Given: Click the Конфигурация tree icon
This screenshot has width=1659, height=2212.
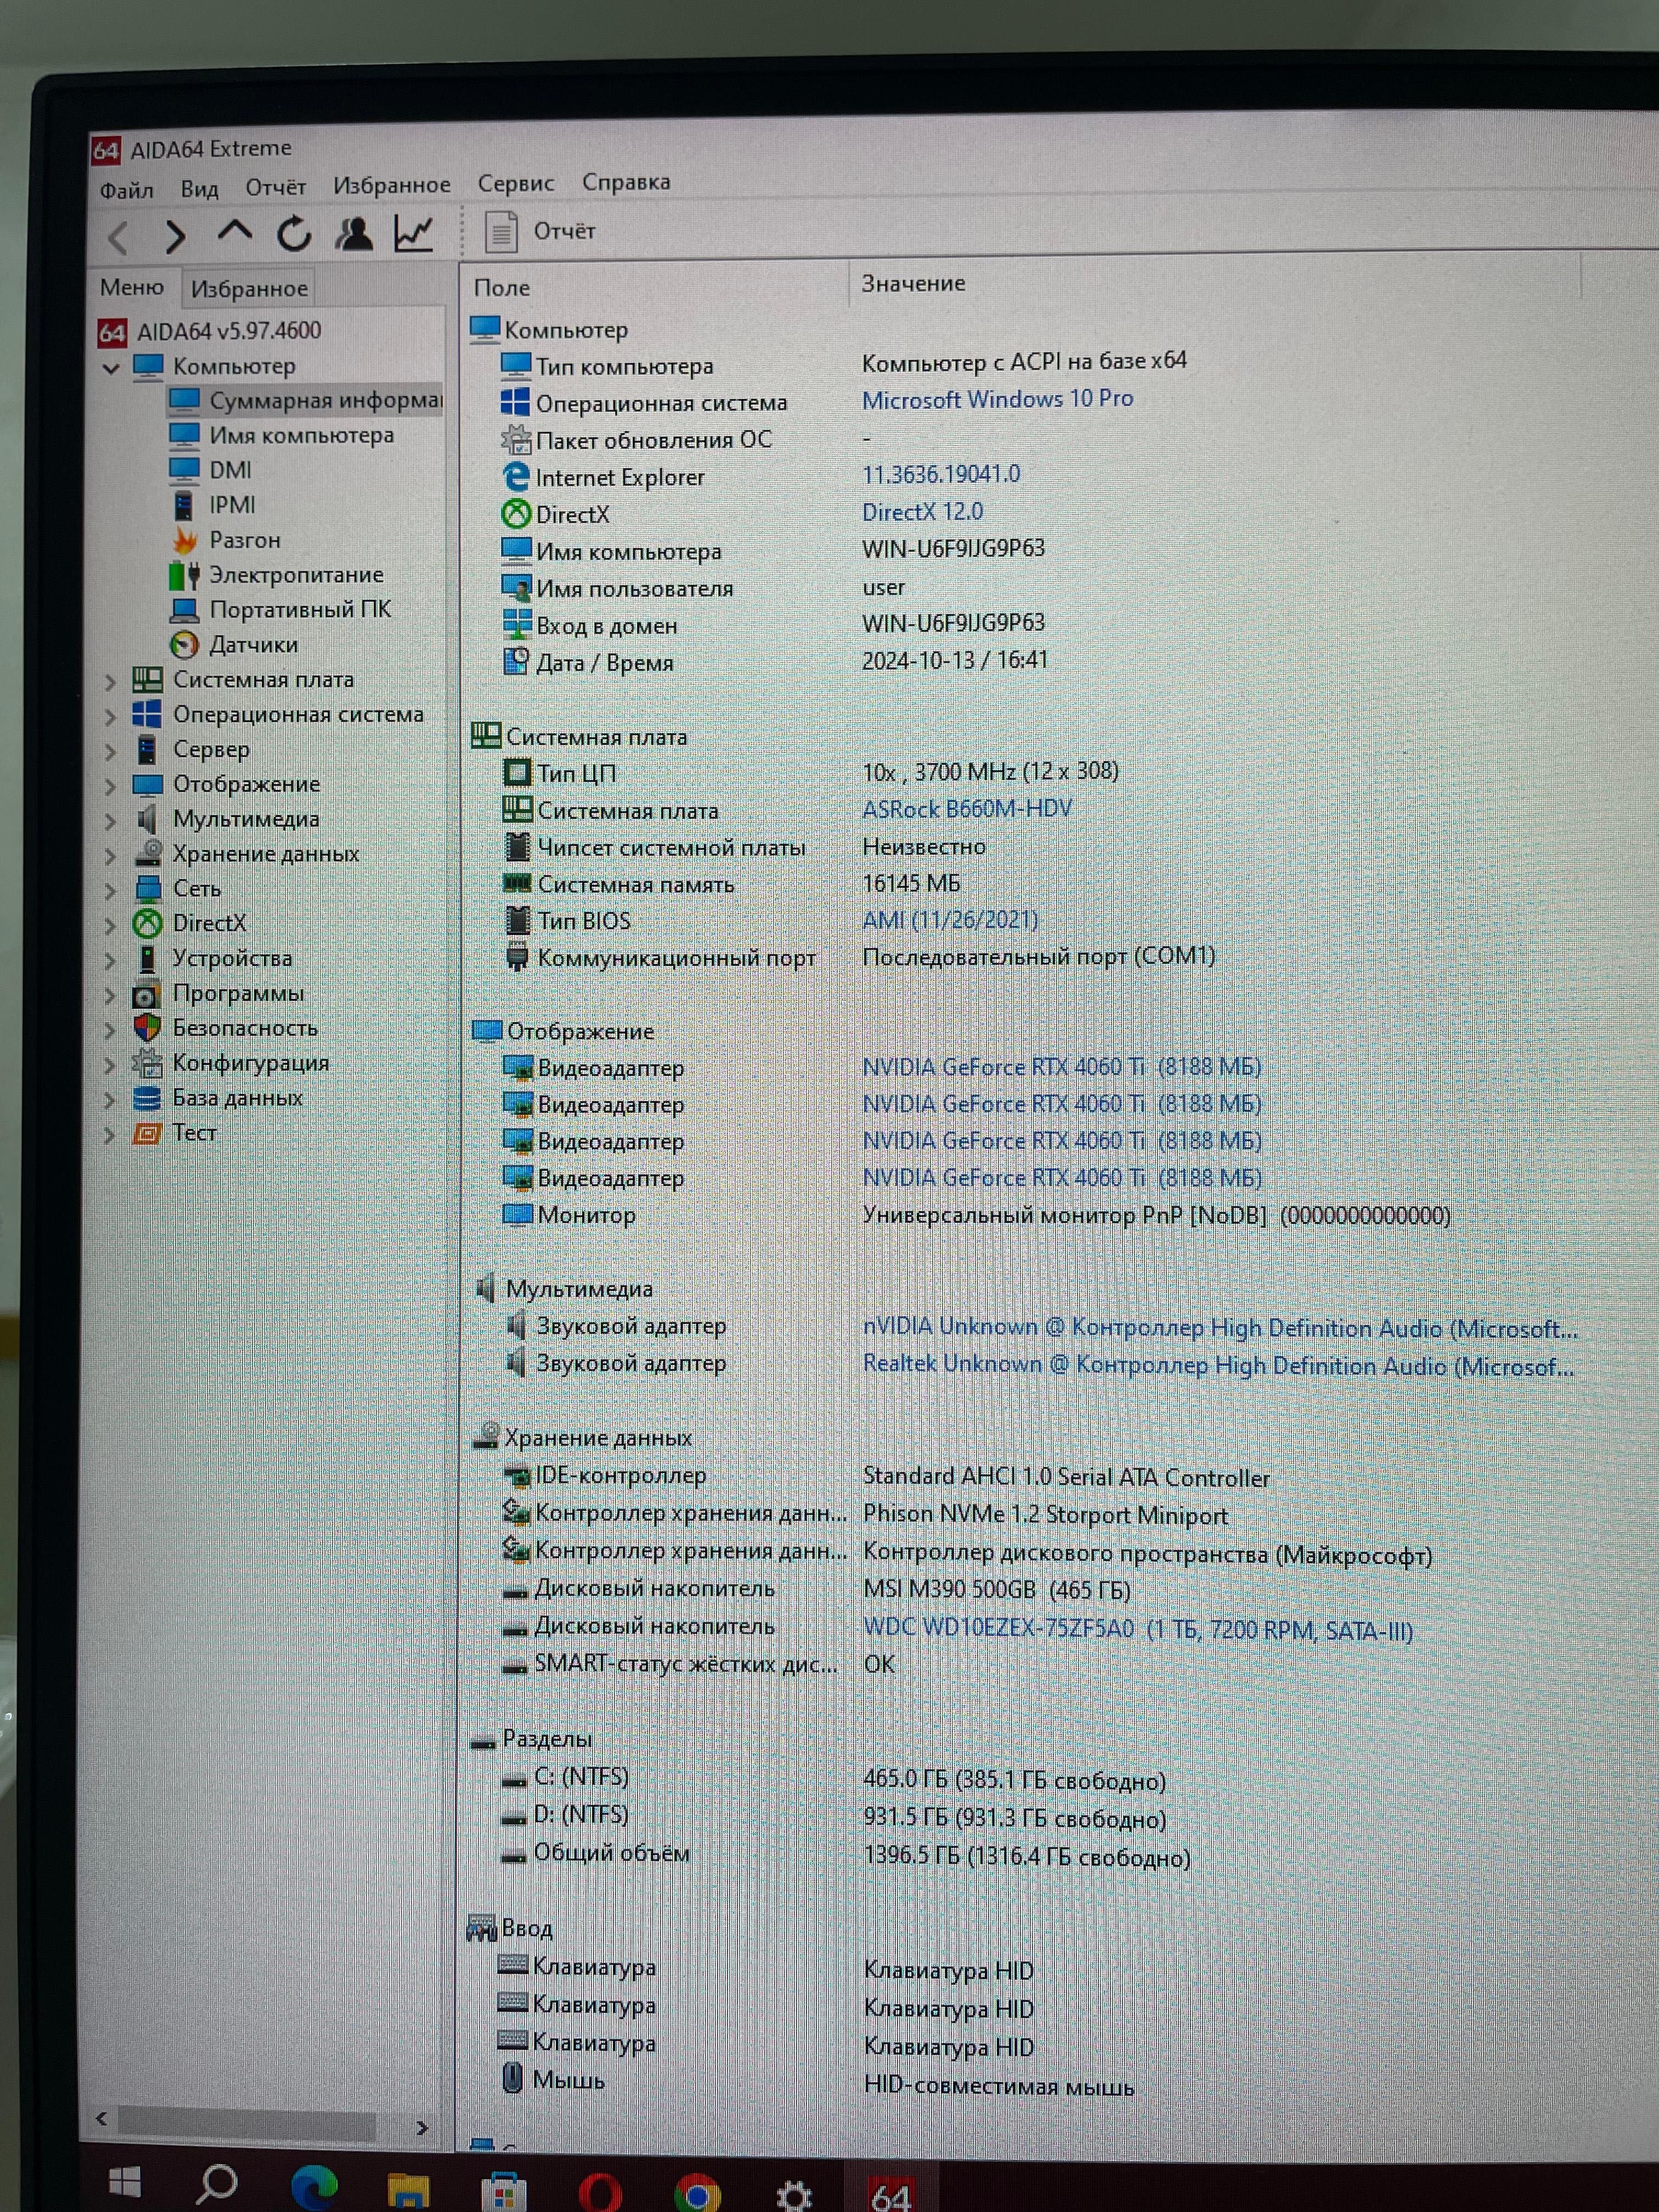Looking at the screenshot, I should point(147,1063).
